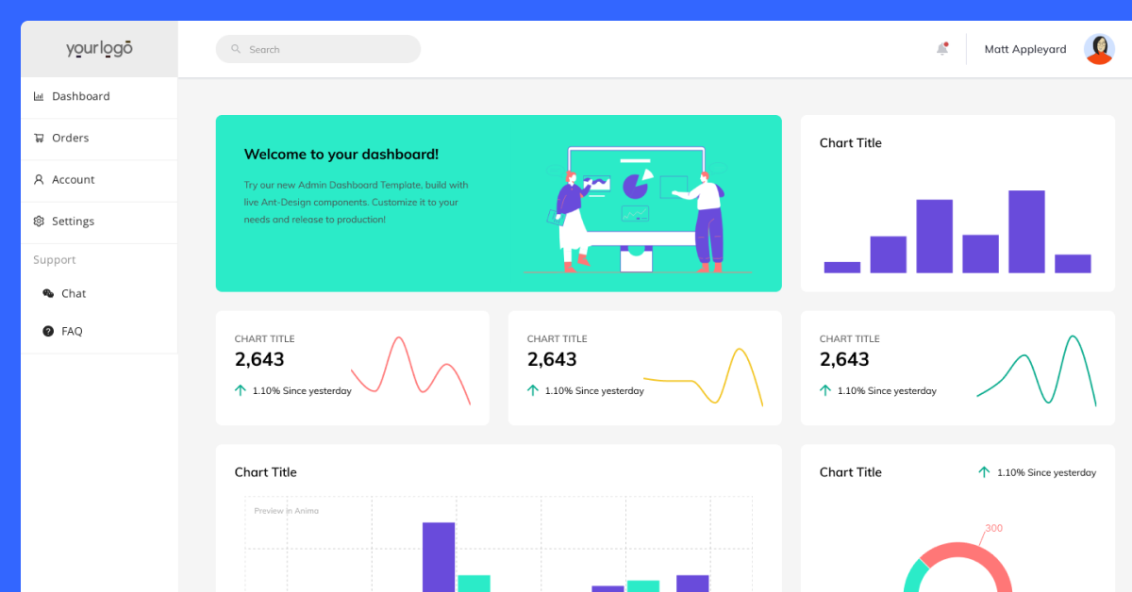Click the yourlogo brand logo
Viewport: 1132px width, 592px height.
coord(99,49)
